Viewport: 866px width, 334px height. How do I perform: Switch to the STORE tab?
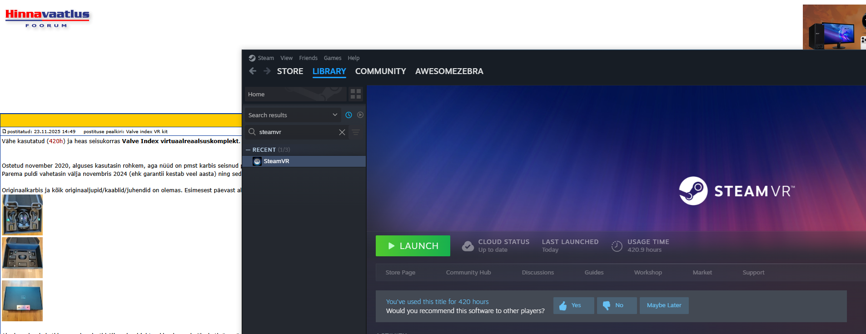(290, 71)
